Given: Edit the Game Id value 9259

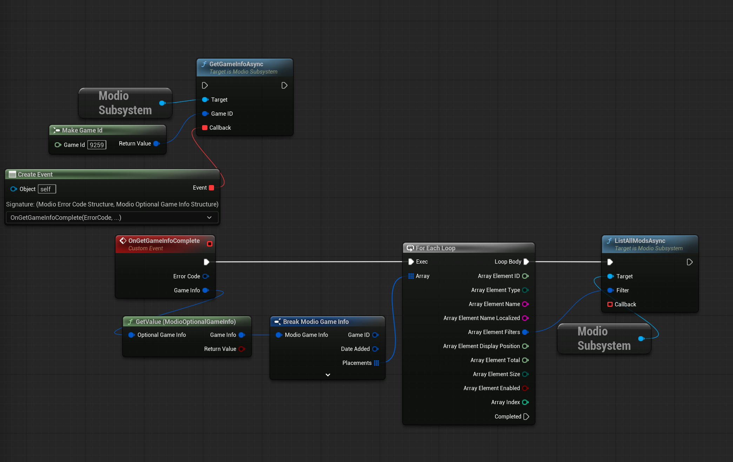Looking at the screenshot, I should (x=96, y=145).
